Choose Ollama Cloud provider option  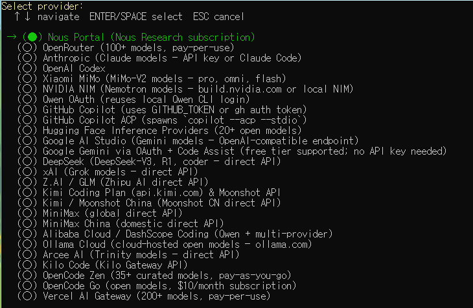click(x=165, y=244)
